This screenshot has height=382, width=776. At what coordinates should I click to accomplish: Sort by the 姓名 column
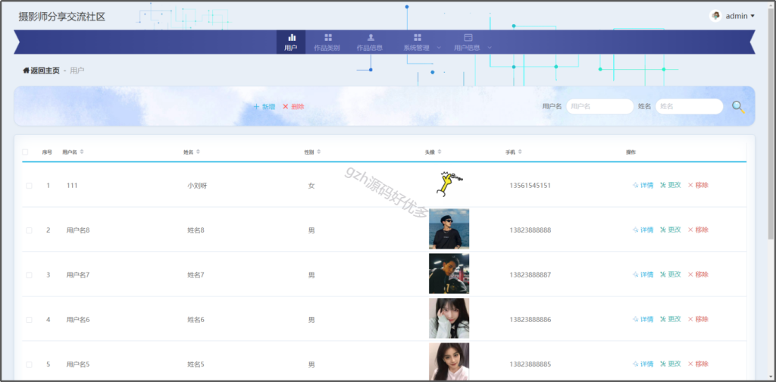click(x=198, y=152)
